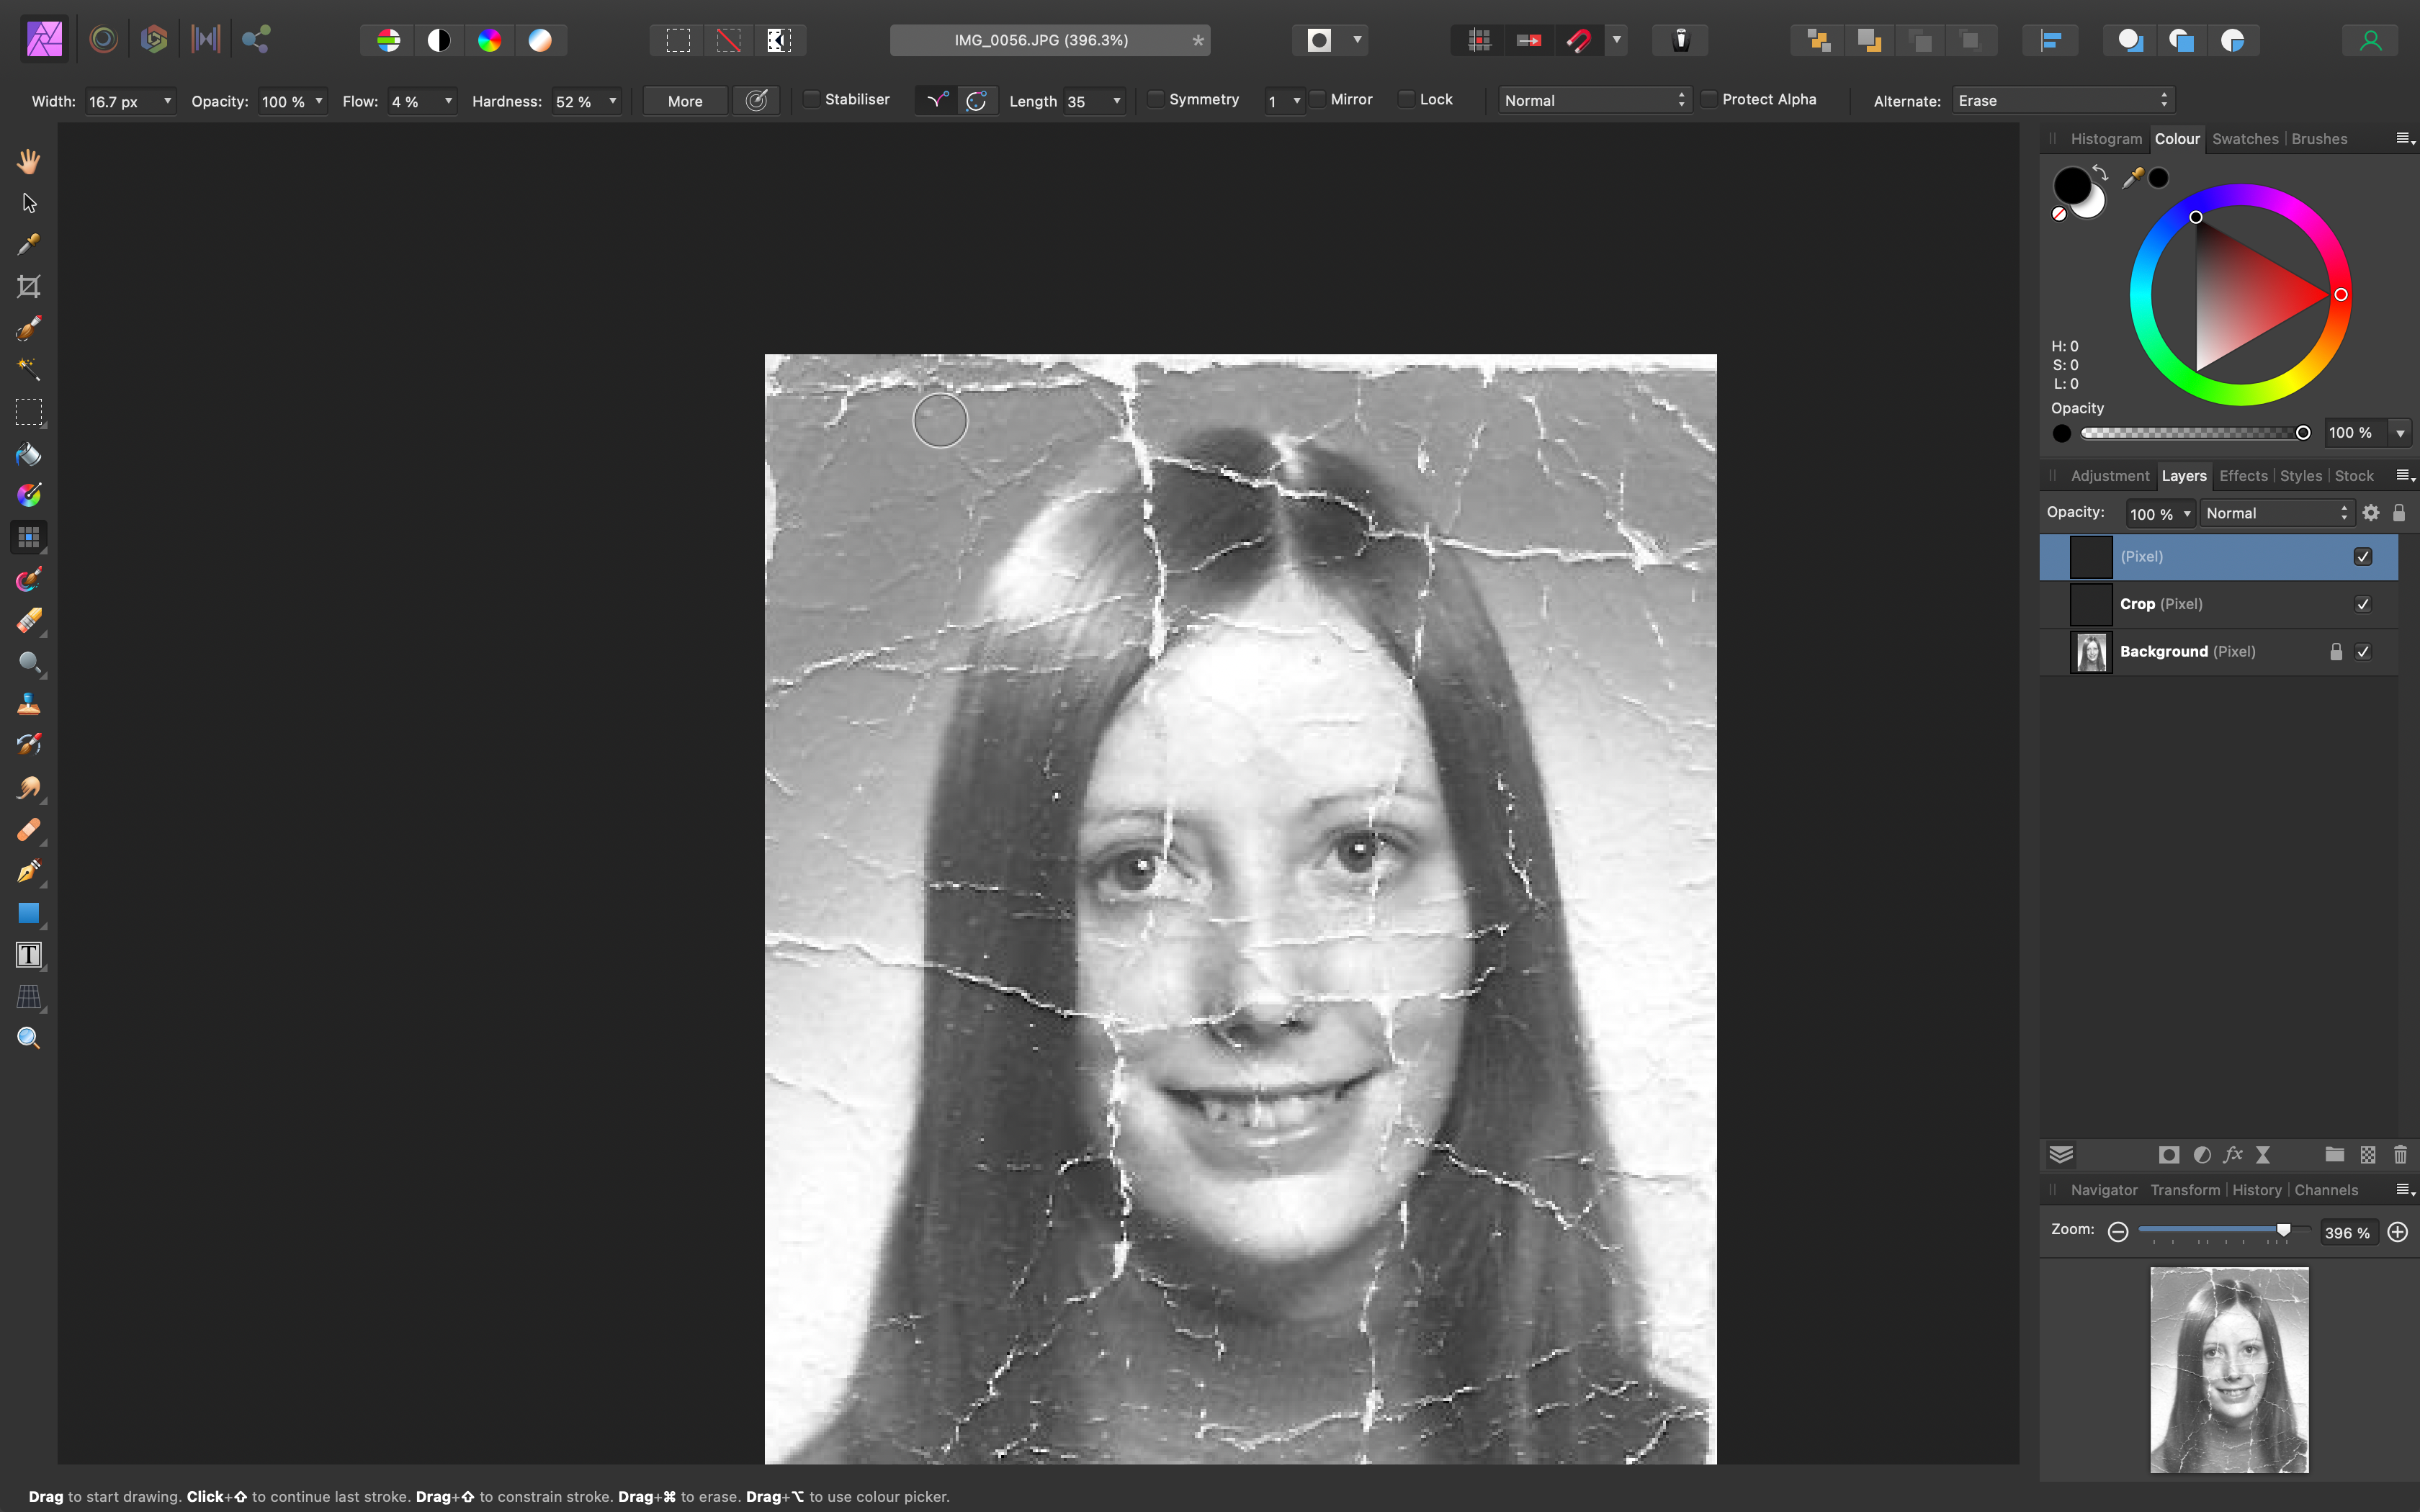
Task: Select the Rectangular Marquee tool in sidebar
Action: (29, 412)
